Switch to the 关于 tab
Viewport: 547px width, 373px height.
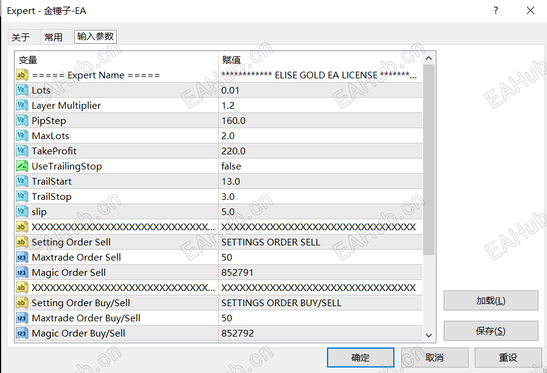[x=23, y=36]
